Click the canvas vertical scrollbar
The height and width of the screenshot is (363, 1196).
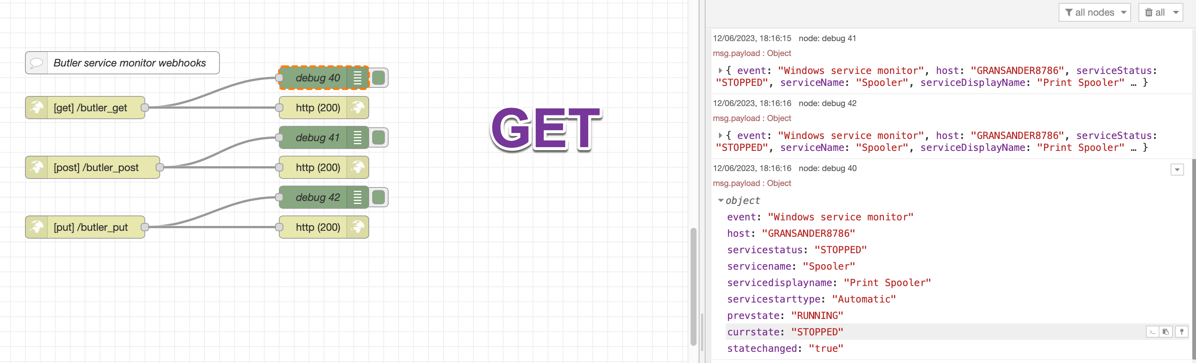pos(693,286)
